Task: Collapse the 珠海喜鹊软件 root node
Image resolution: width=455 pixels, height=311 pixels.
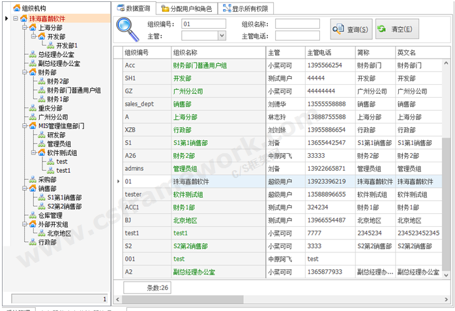Action: (x=16, y=18)
